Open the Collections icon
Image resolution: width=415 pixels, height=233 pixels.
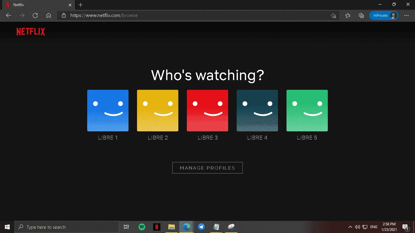pos(361,15)
